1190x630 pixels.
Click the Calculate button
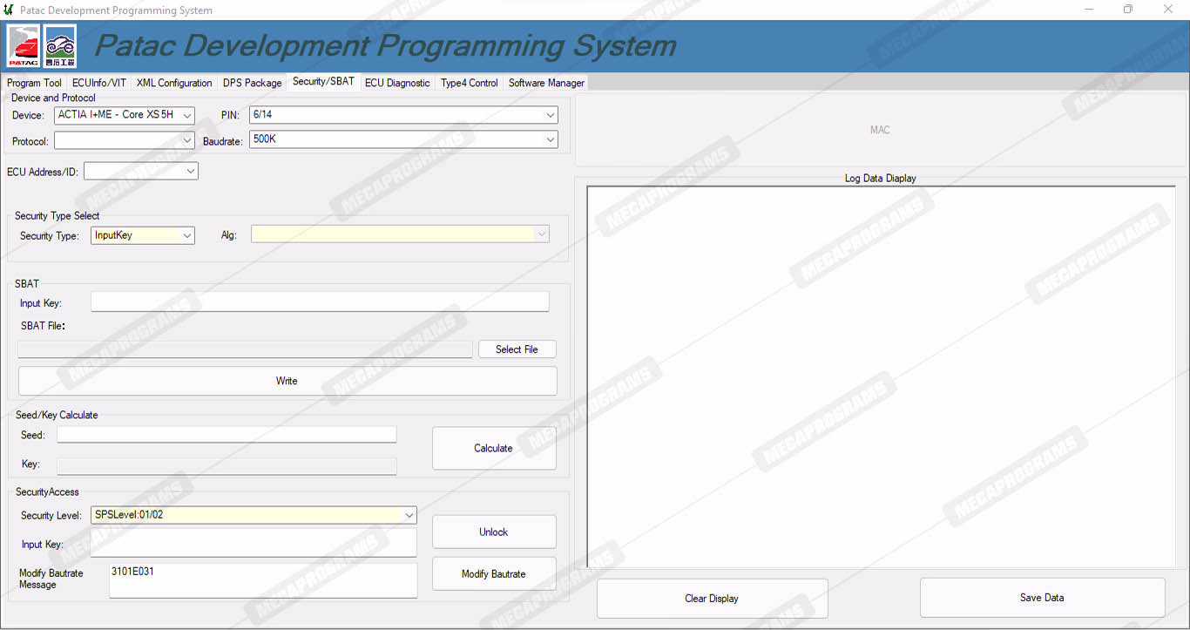[x=494, y=448]
